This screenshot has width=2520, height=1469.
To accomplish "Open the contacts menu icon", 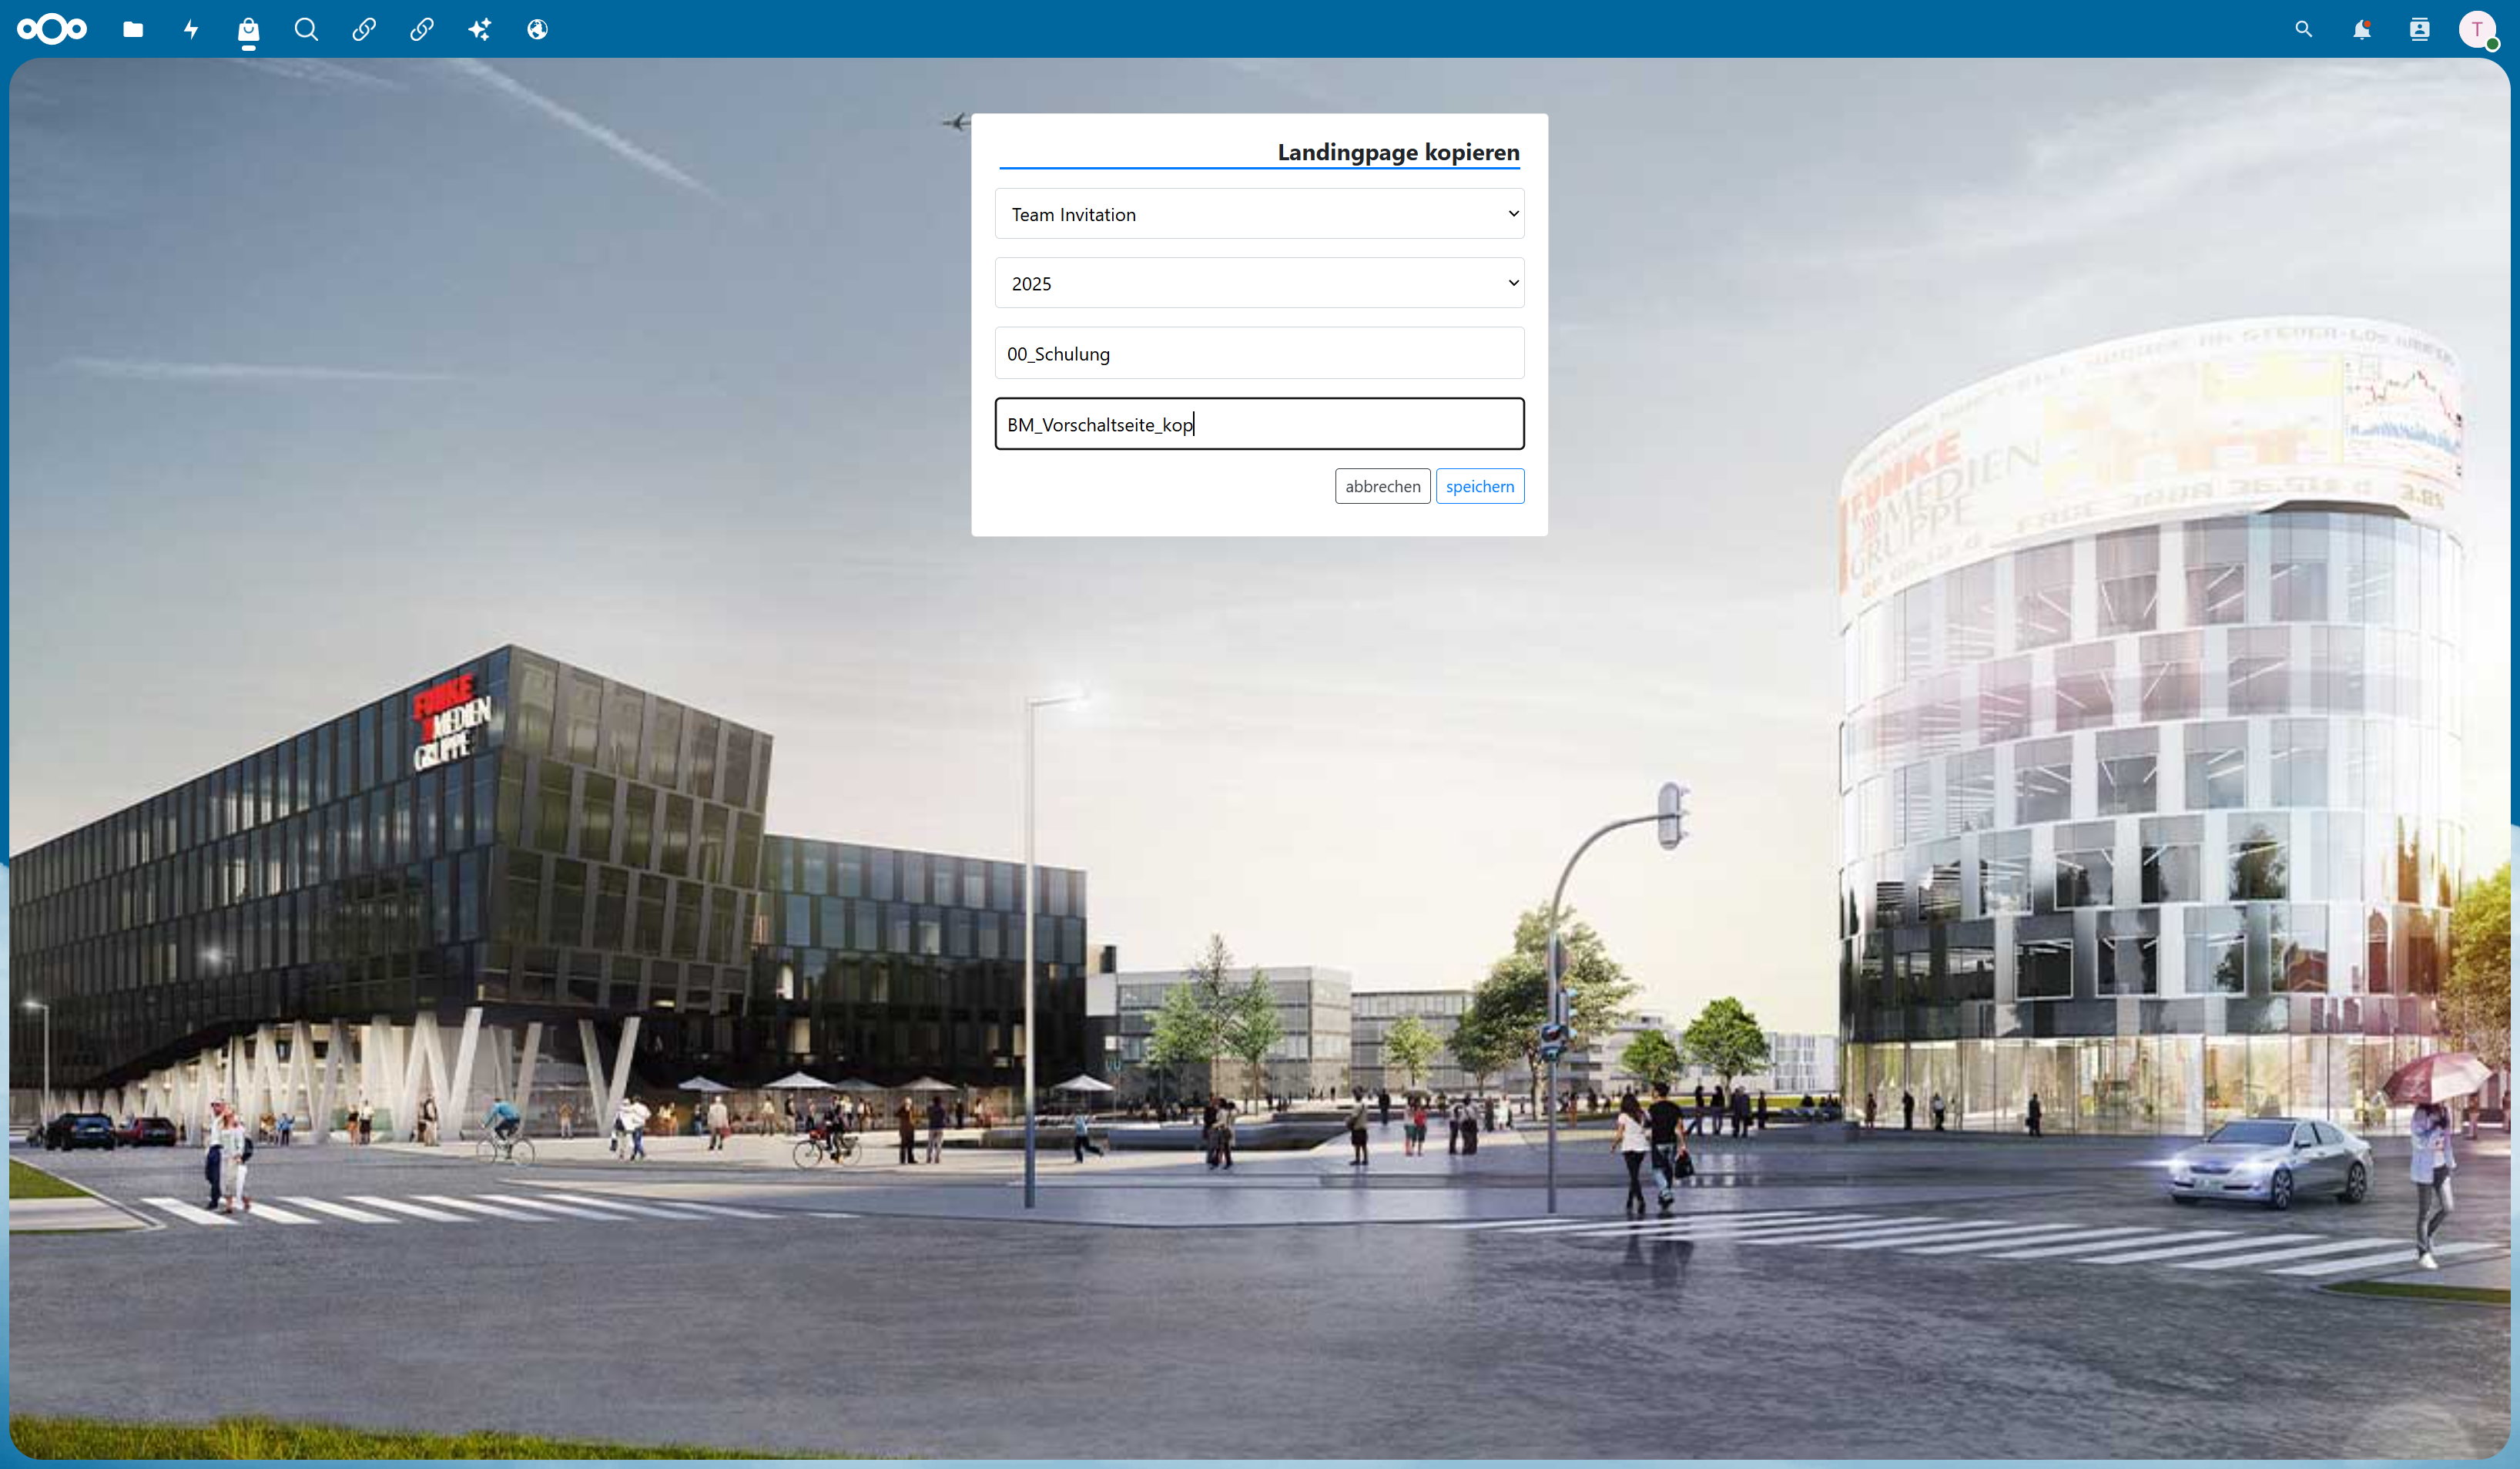I will pos(2420,29).
